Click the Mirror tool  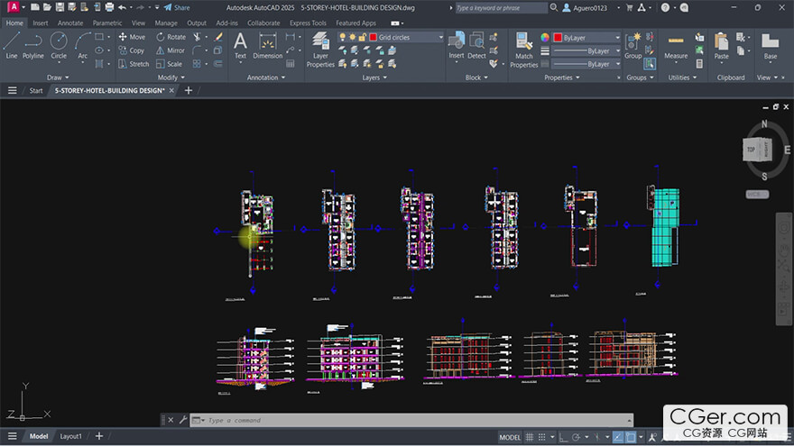tap(170, 50)
